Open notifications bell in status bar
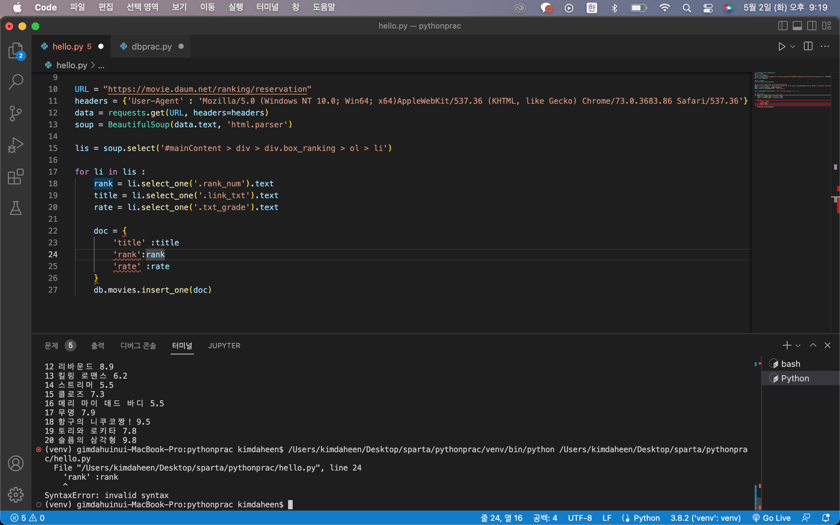 tap(826, 518)
